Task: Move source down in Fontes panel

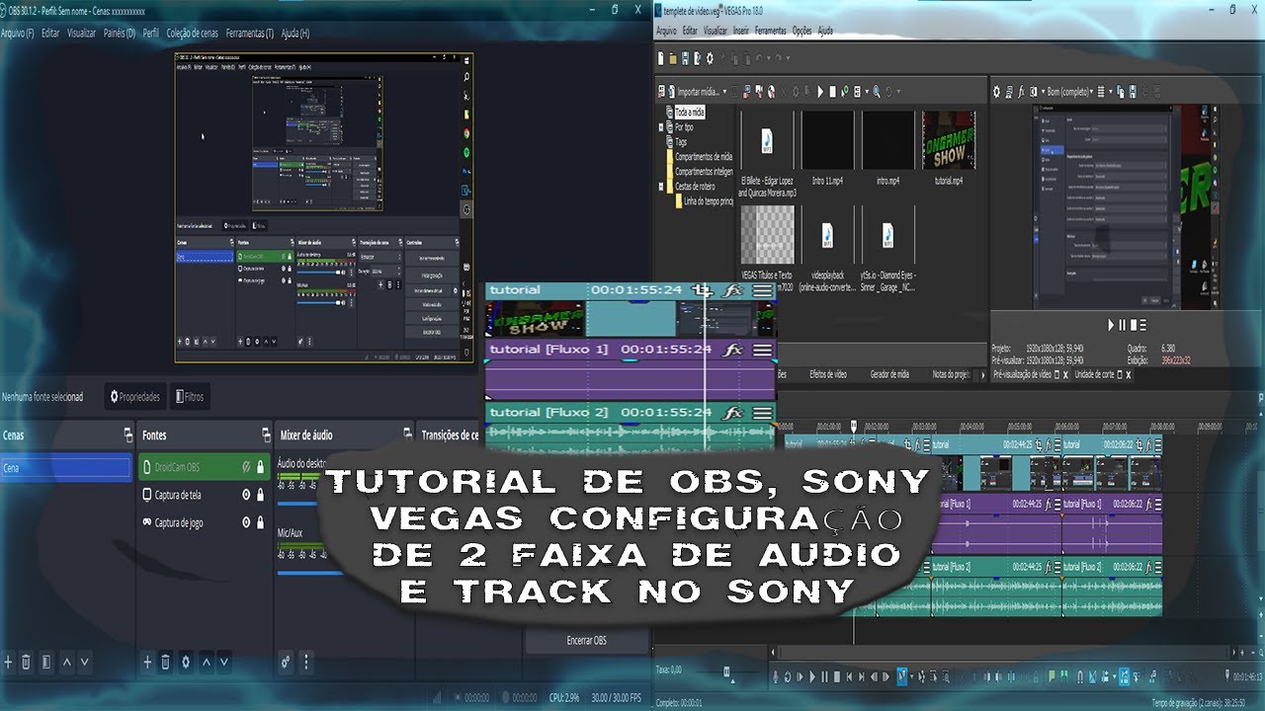Action: click(224, 663)
